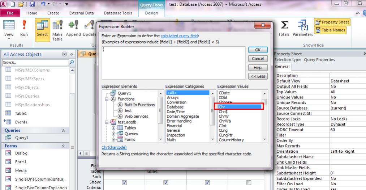Select the Design ribbon tab
The height and width of the screenshot is (190, 366).
151,13
